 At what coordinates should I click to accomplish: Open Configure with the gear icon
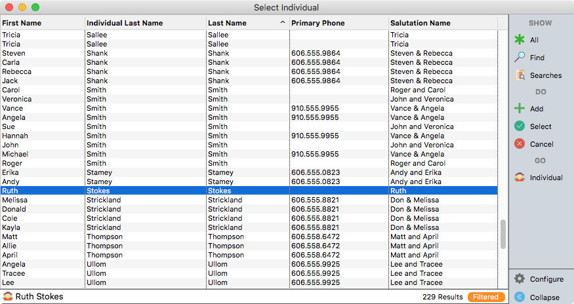[x=520, y=279]
